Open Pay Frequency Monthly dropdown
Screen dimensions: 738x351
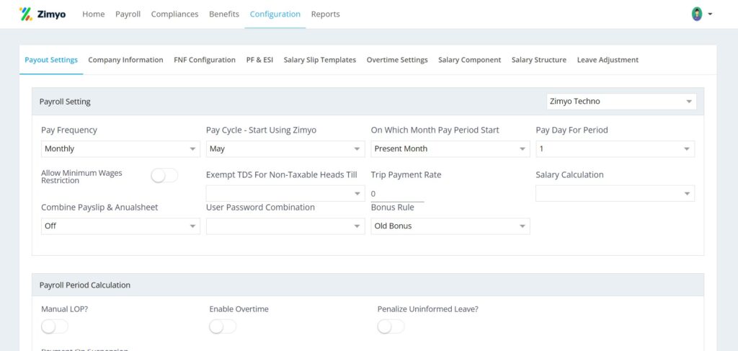[120, 148]
